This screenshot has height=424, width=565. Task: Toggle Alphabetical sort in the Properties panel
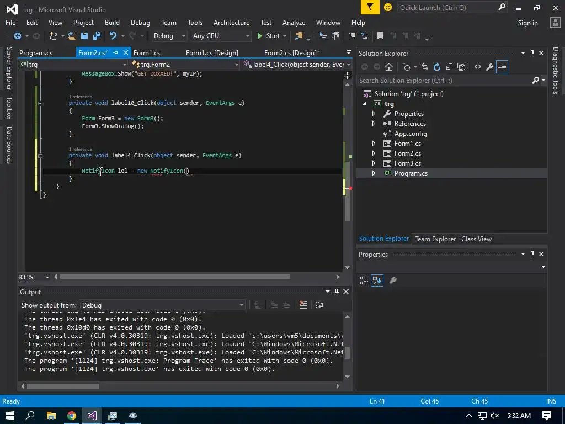click(377, 280)
